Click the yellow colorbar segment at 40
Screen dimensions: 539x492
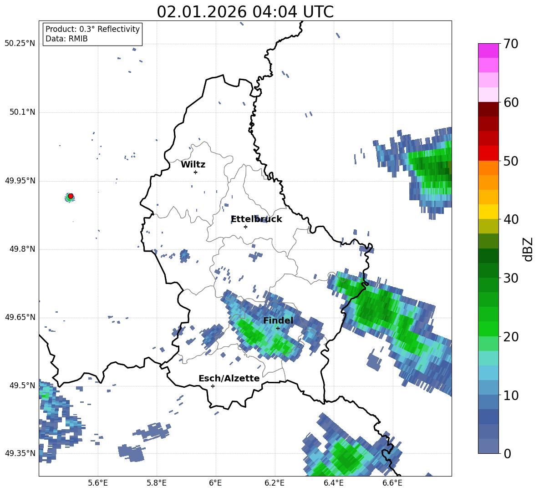pyautogui.click(x=488, y=212)
